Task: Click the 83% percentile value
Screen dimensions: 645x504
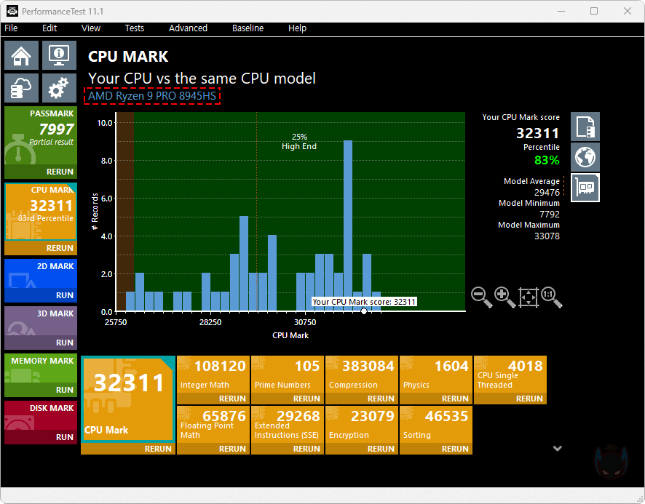Action: tap(547, 160)
